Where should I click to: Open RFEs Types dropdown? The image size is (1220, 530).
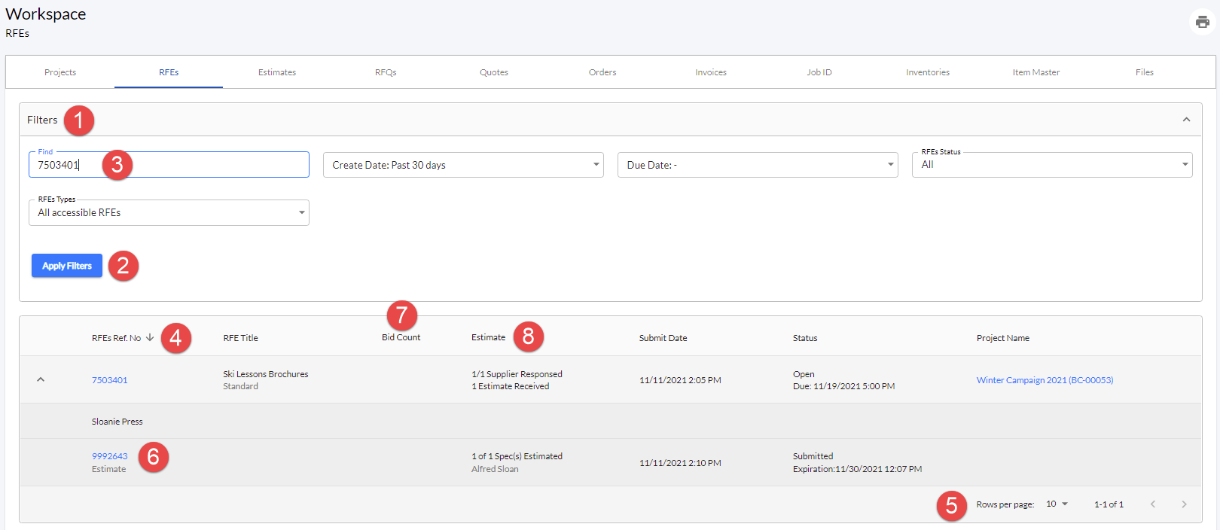point(169,212)
